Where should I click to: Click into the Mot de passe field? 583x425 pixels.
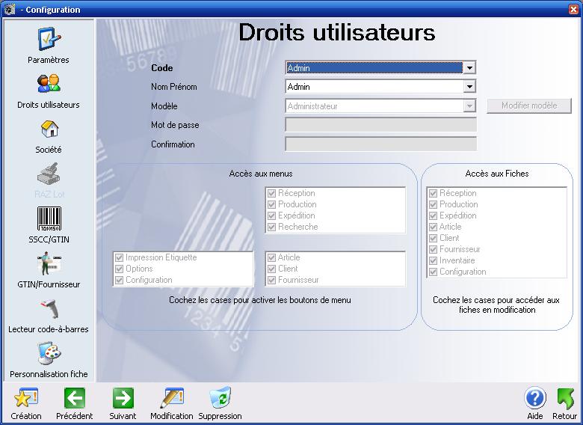pos(380,125)
